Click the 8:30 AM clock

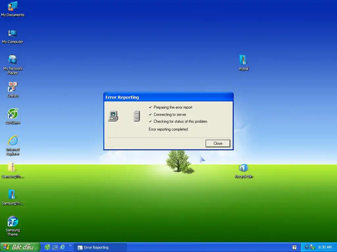click(x=325, y=247)
